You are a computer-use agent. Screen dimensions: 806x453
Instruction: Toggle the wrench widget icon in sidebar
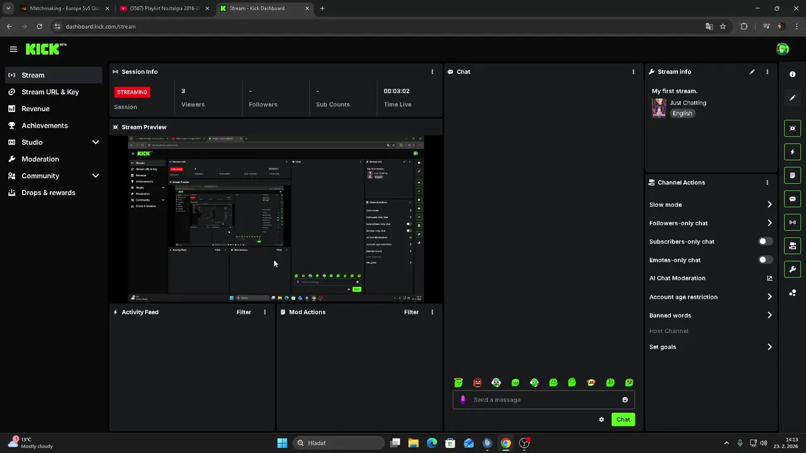click(x=793, y=269)
